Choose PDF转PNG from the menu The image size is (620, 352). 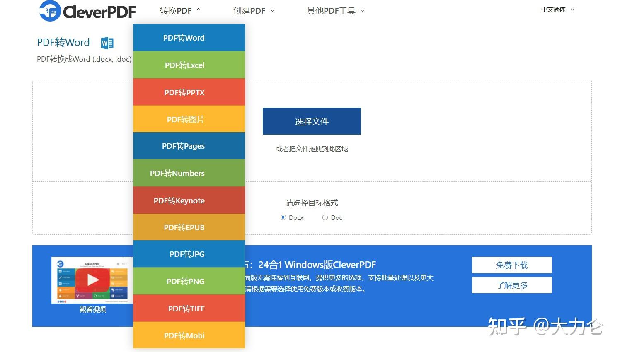point(189,281)
